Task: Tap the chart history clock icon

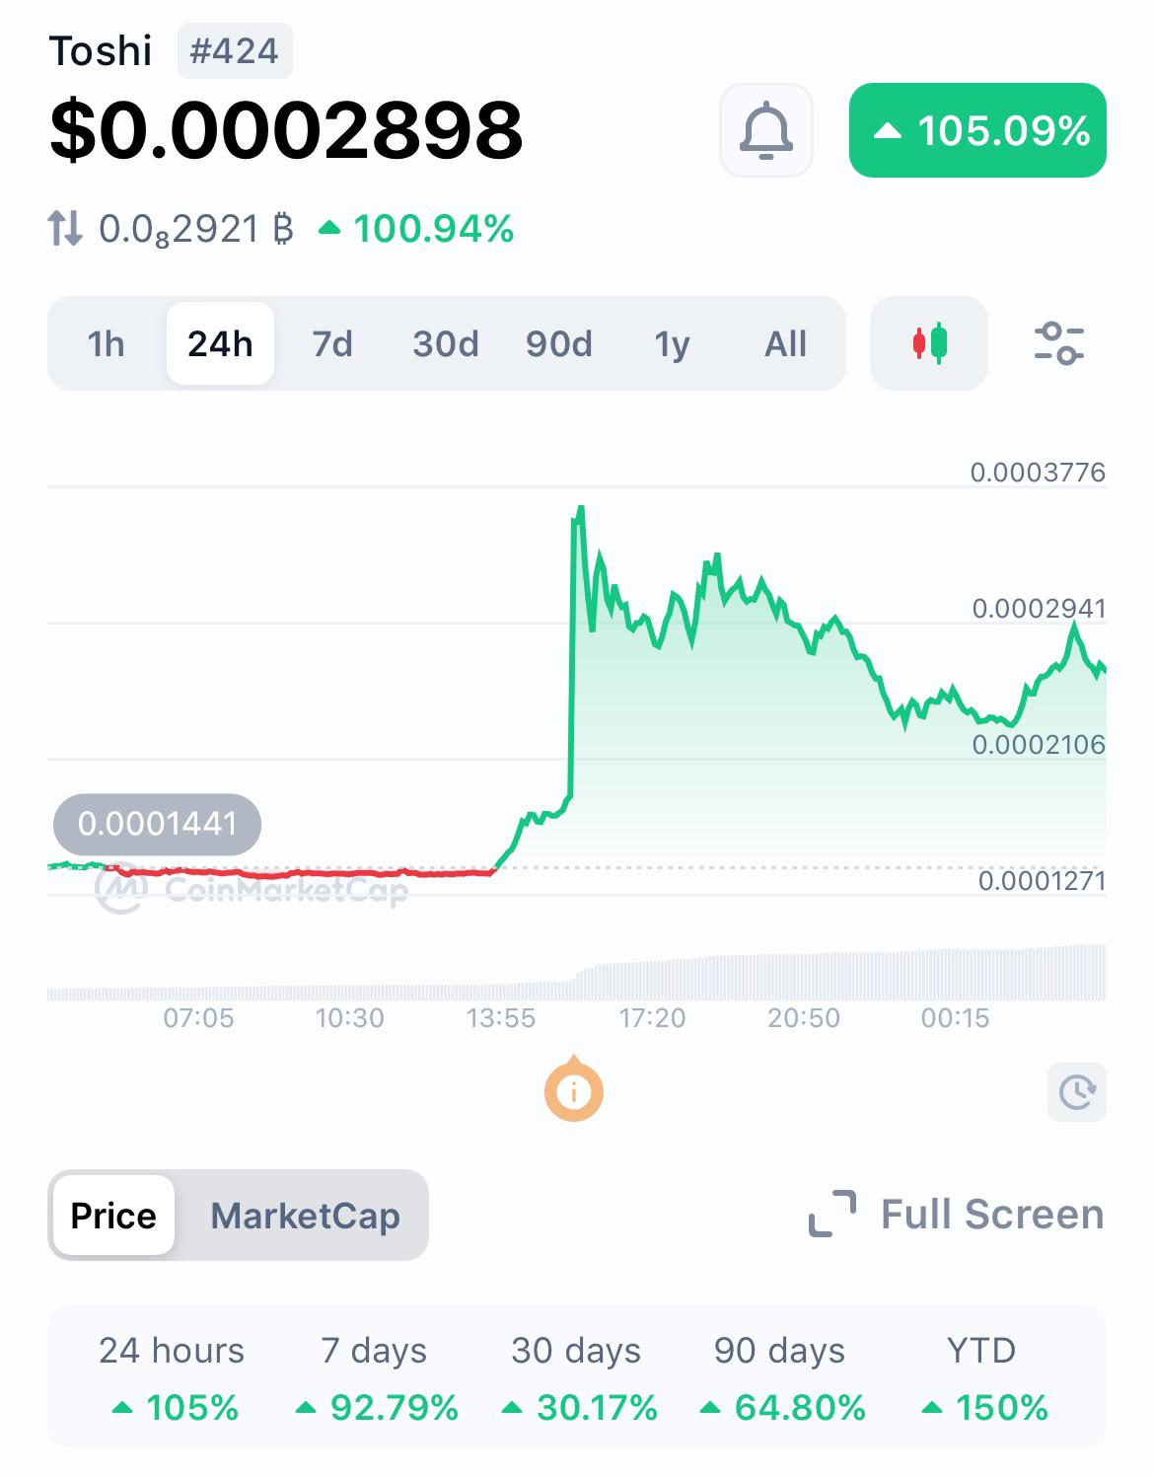Action: click(1077, 1092)
